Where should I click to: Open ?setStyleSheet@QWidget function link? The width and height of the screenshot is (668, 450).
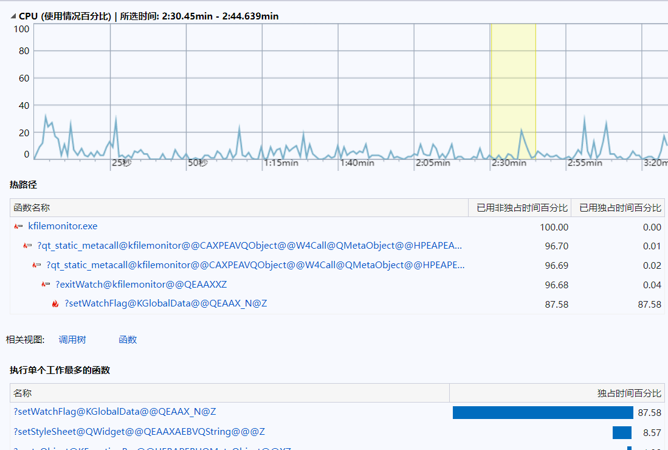pos(139,432)
